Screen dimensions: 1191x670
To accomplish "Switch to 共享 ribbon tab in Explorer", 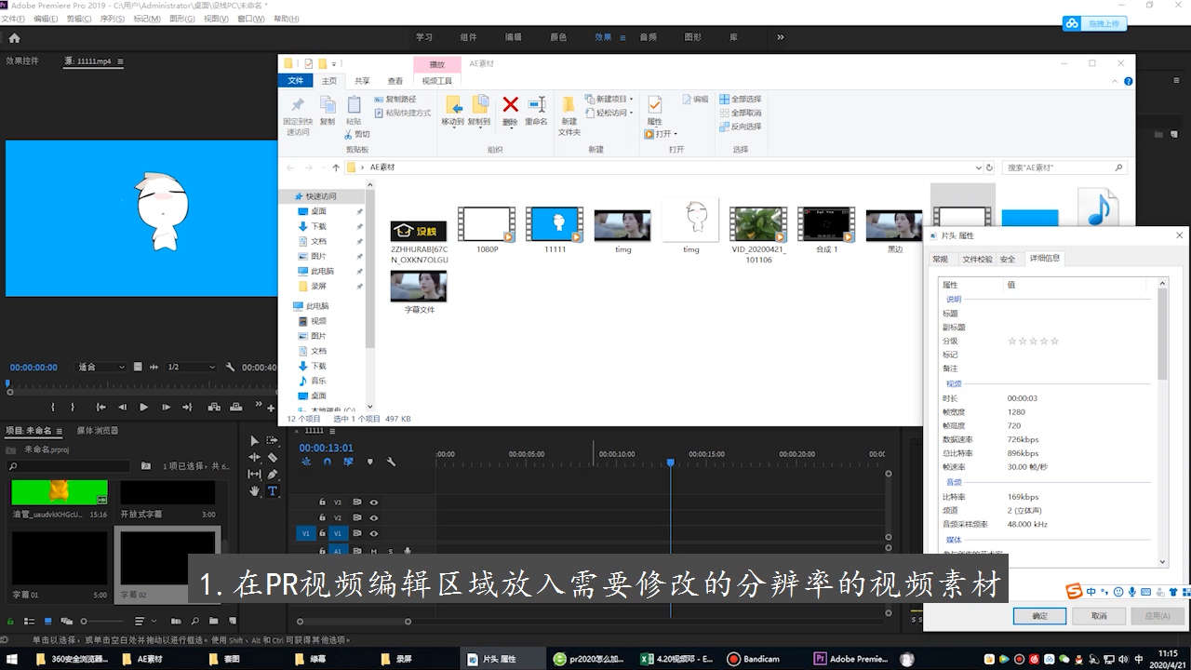I will [x=362, y=81].
